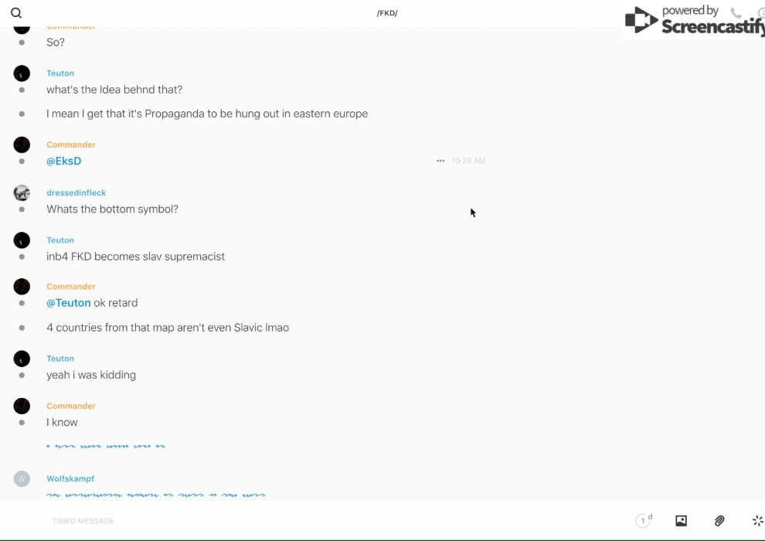The width and height of the screenshot is (765, 541).
Task: Open Teuton's avatar above 'yeah i was kidding'
Action: click(x=22, y=359)
